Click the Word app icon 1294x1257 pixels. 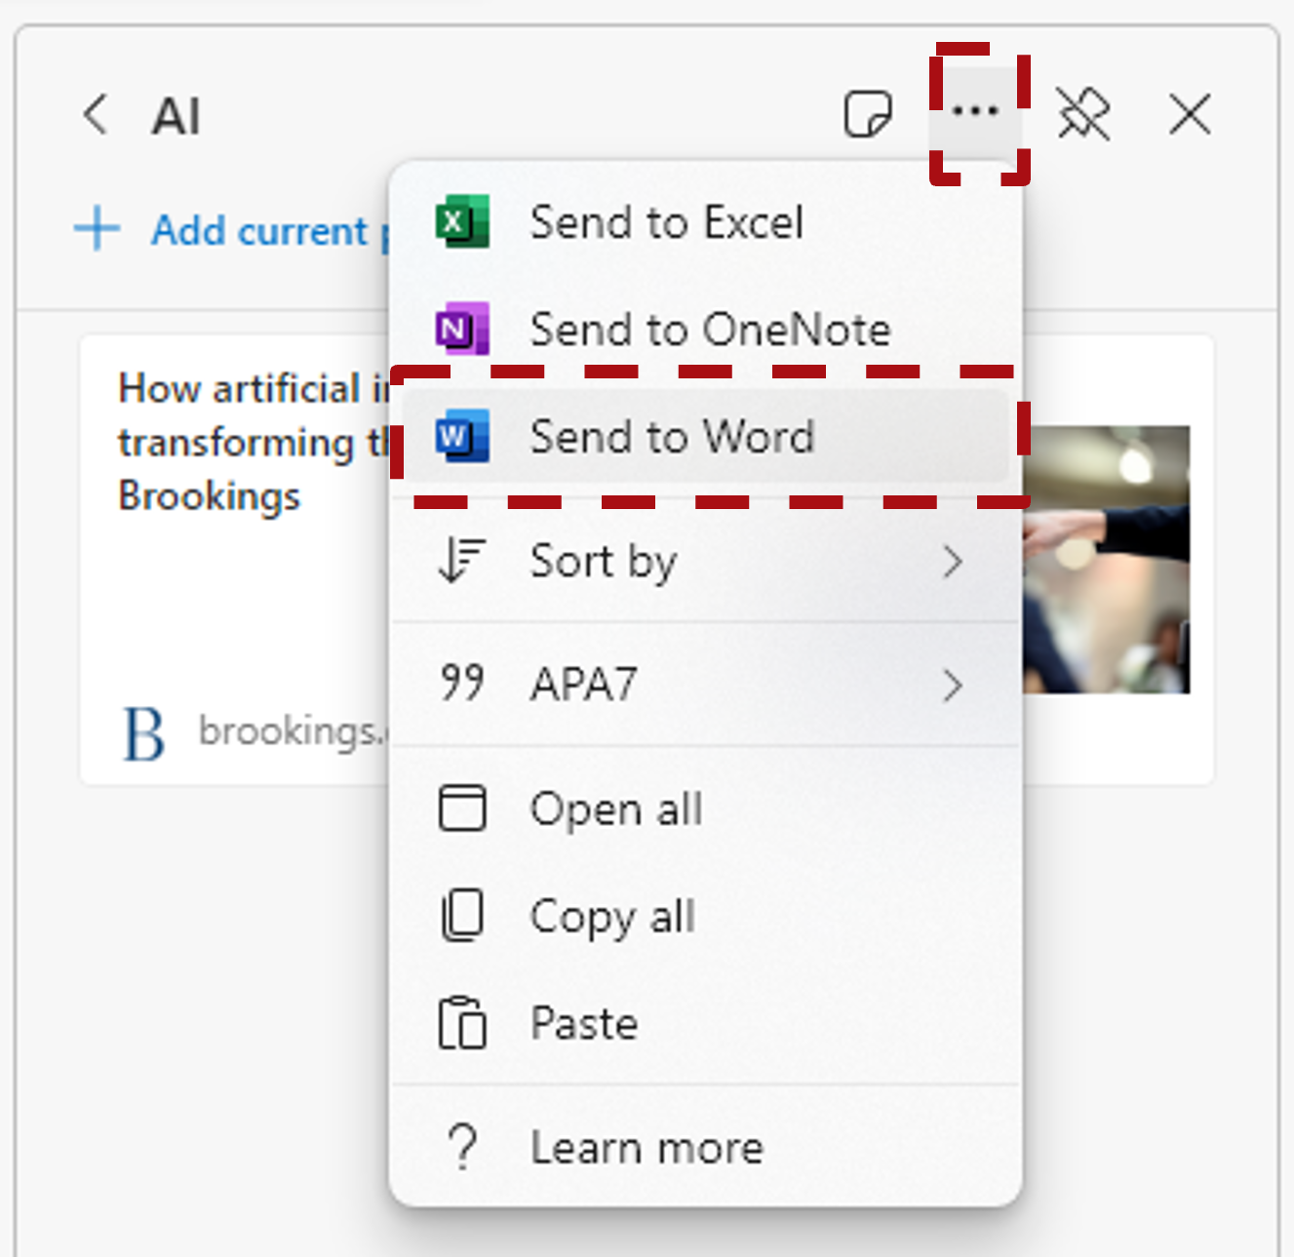[461, 436]
